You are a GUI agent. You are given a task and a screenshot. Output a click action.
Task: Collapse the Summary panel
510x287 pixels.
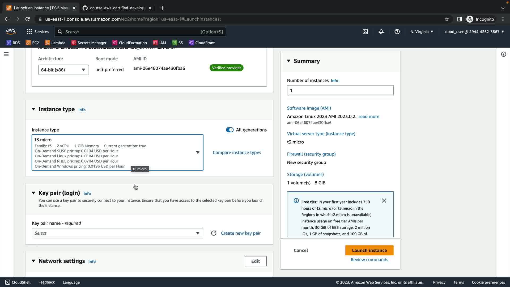tap(289, 61)
